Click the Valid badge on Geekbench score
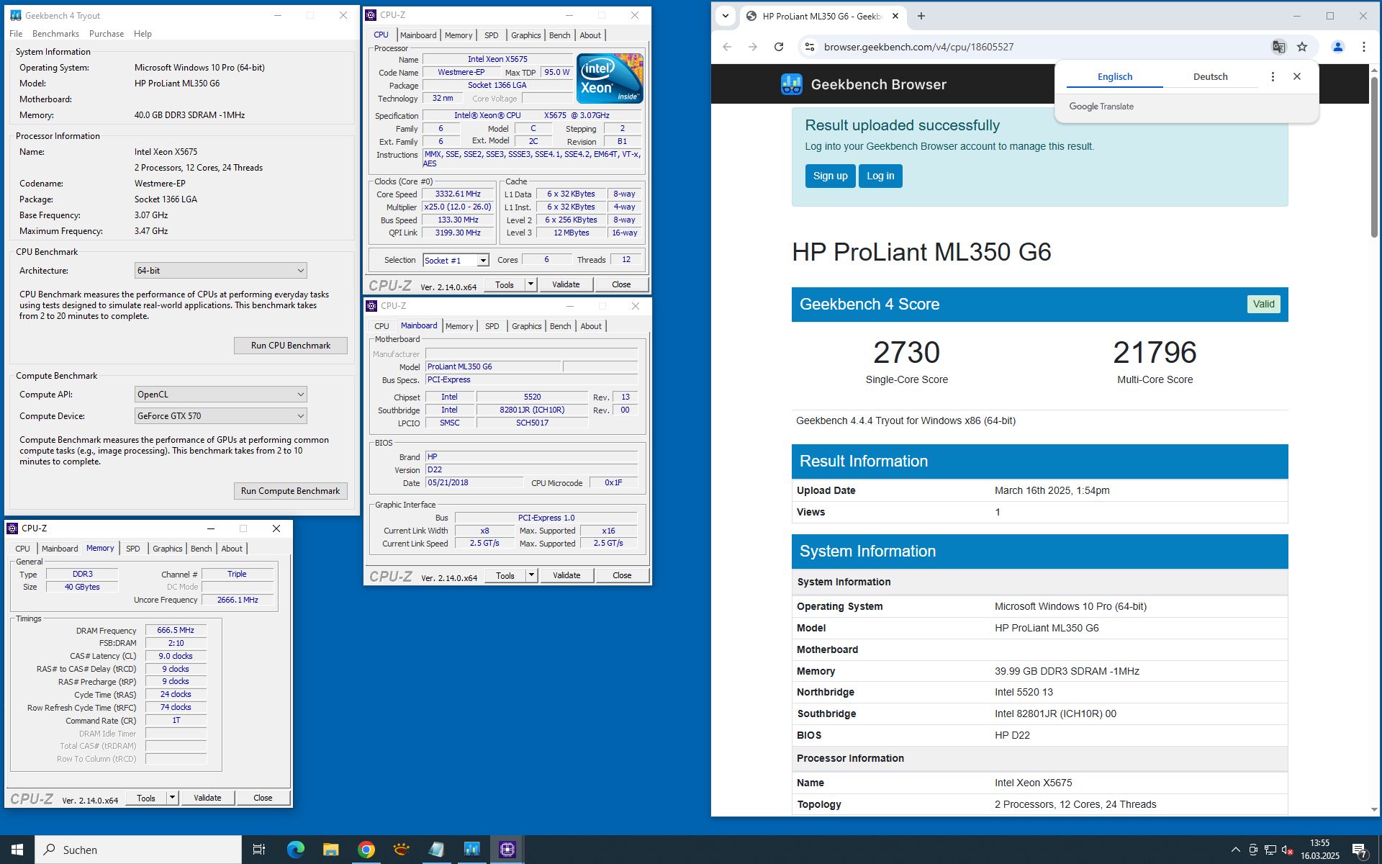The height and width of the screenshot is (864, 1382). (1263, 304)
